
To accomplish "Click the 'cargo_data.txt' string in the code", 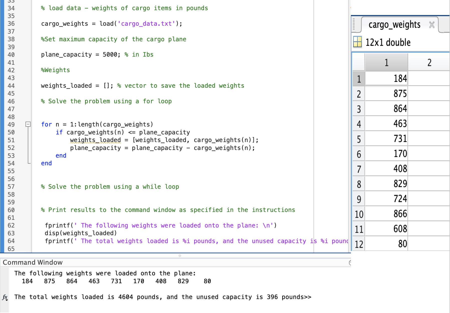I will point(146,24).
